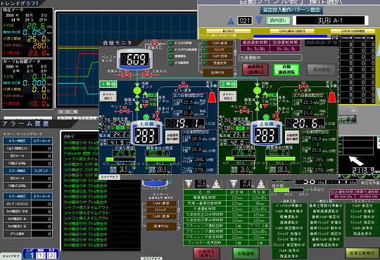
Task: Open the タイマー状況2 button on unit 2
Action: coord(228,96)
